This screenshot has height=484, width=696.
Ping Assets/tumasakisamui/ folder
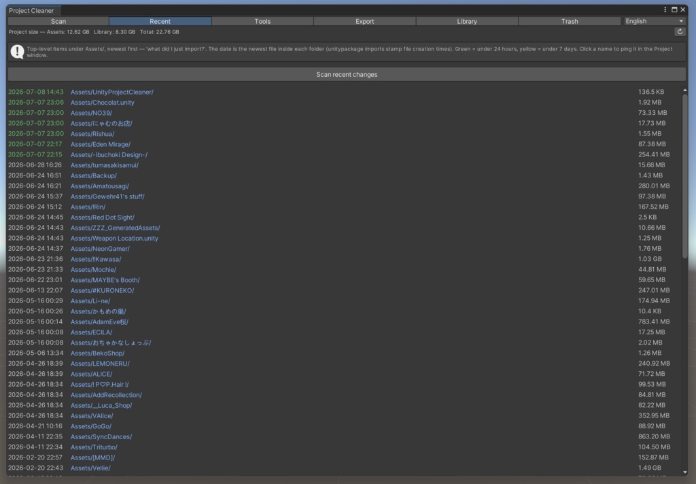pos(104,165)
